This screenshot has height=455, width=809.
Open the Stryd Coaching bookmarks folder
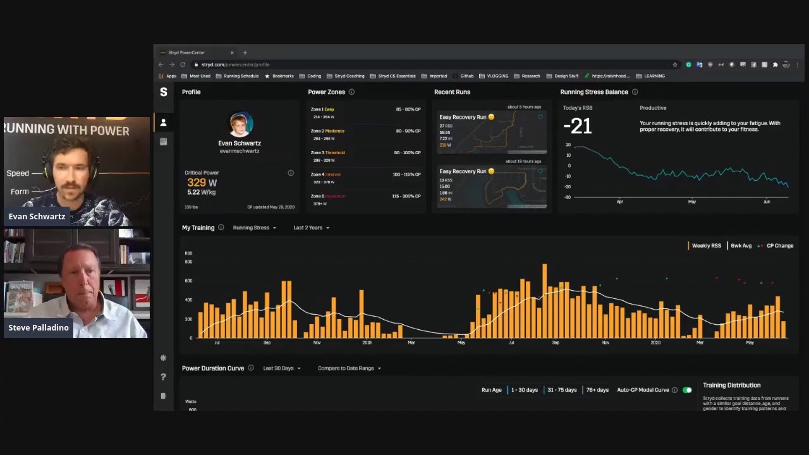tap(346, 76)
